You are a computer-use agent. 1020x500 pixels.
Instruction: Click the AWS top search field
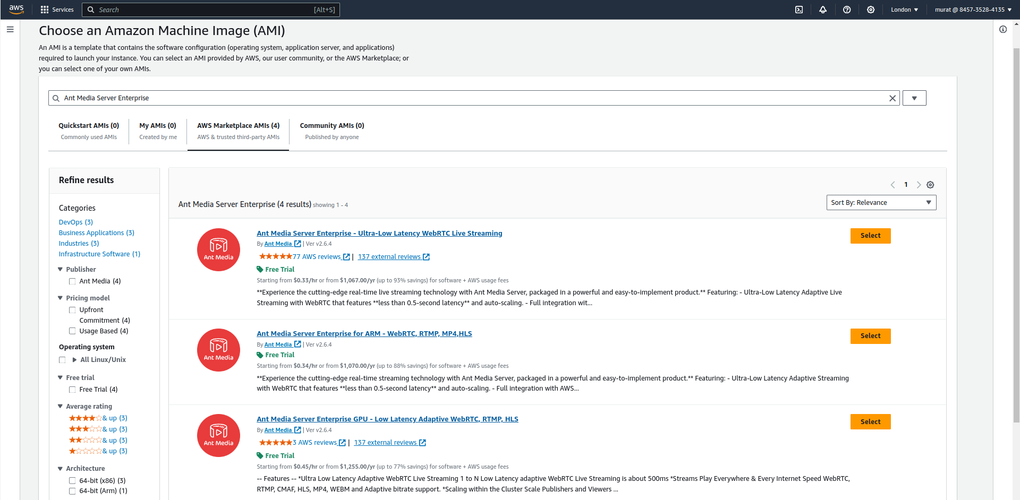211,10
